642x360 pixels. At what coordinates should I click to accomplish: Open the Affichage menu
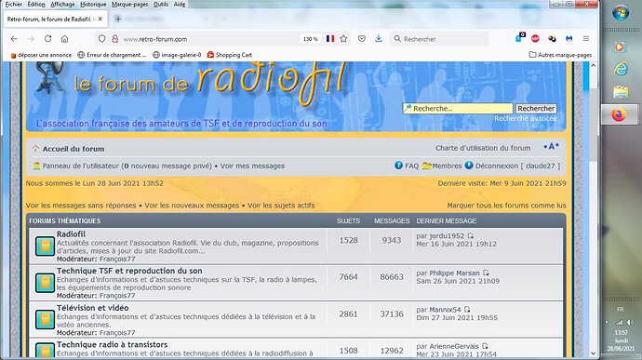point(62,4)
